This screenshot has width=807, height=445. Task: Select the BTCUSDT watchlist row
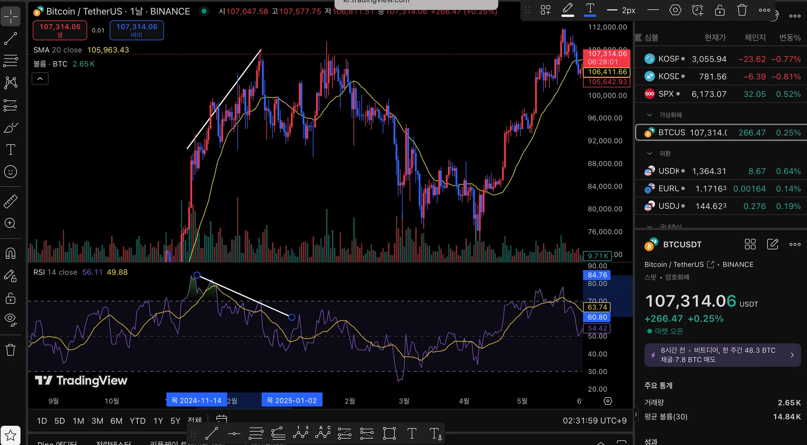(721, 133)
